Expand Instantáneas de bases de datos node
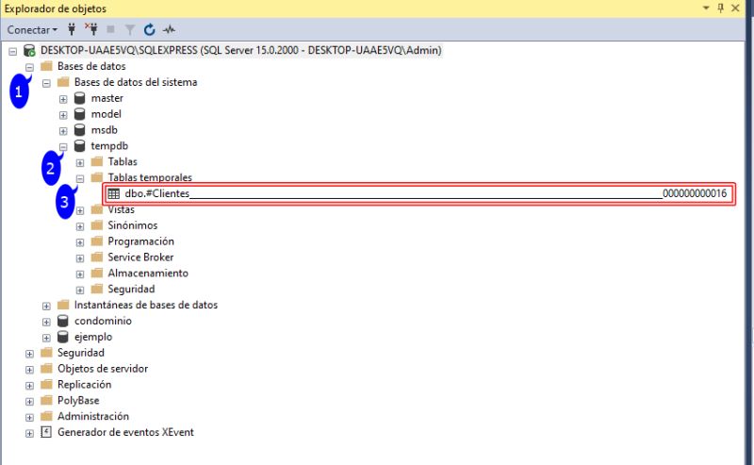This screenshot has height=465, width=754. pyautogui.click(x=46, y=306)
